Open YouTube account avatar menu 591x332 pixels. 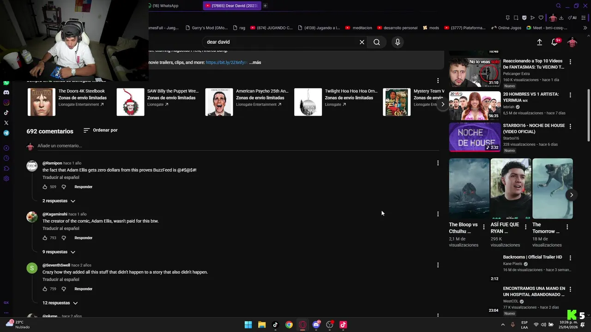point(572,42)
